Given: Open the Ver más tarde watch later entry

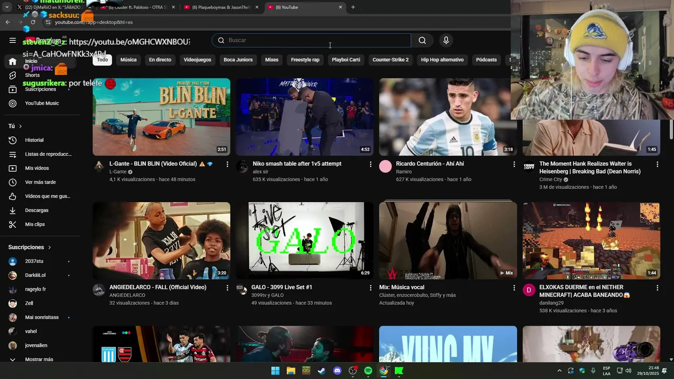Looking at the screenshot, I should coord(42,182).
